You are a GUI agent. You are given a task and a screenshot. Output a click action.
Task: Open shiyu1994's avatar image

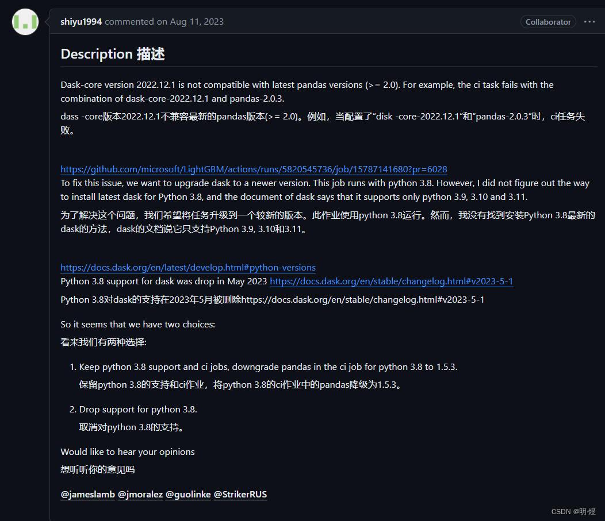[25, 22]
